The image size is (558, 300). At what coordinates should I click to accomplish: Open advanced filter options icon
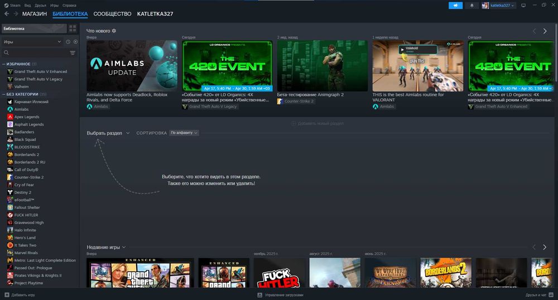pos(73,52)
